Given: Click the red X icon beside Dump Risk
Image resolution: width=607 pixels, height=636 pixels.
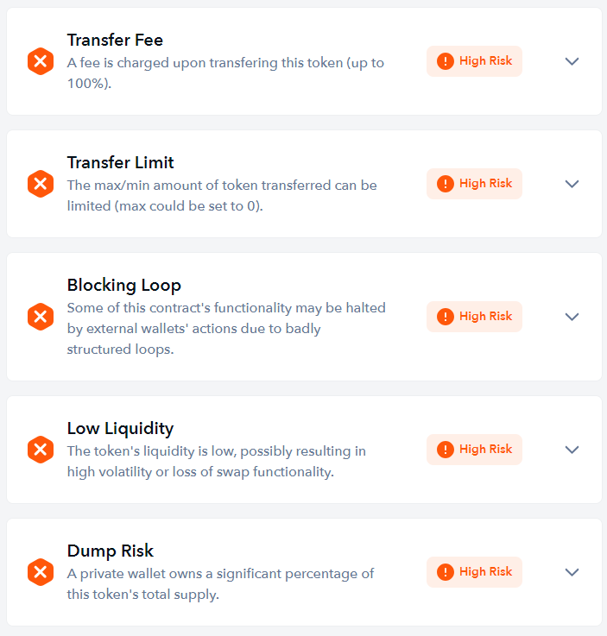Looking at the screenshot, I should coord(41,572).
